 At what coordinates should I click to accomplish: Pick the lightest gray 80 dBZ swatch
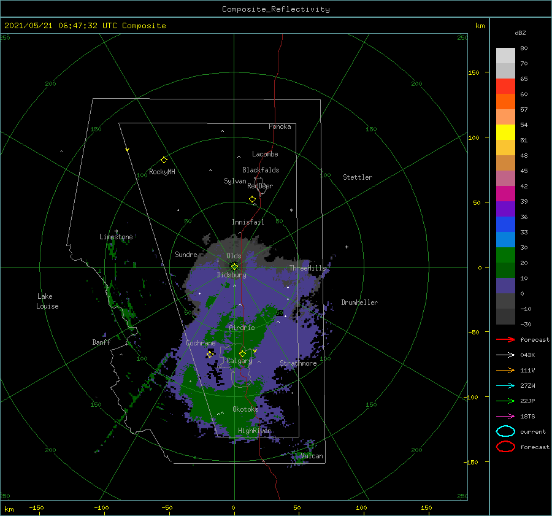point(505,56)
